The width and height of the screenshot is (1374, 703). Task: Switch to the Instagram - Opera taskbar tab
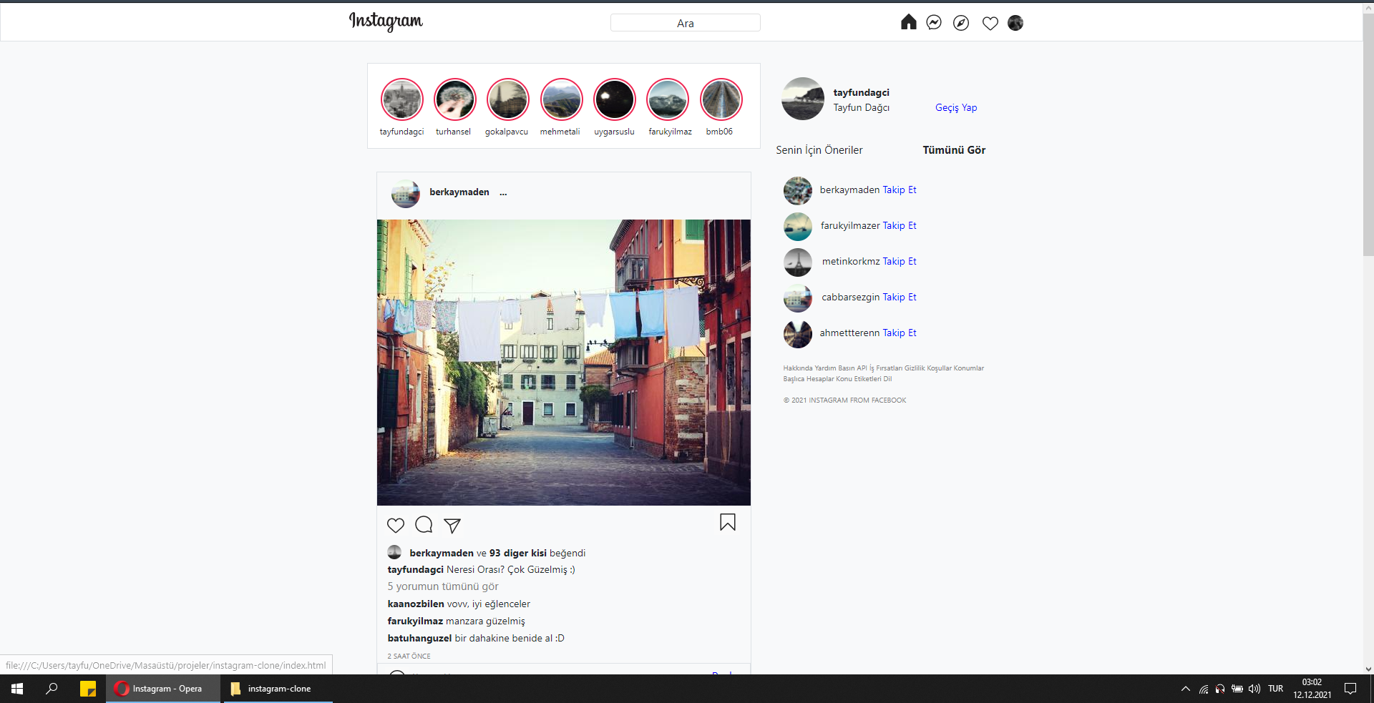[x=163, y=689]
